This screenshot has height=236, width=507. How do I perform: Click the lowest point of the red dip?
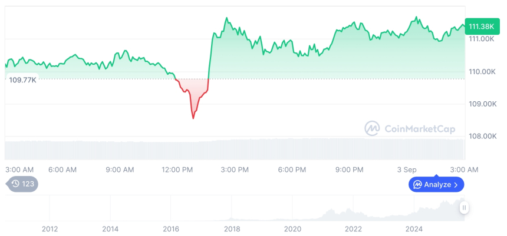(193, 118)
